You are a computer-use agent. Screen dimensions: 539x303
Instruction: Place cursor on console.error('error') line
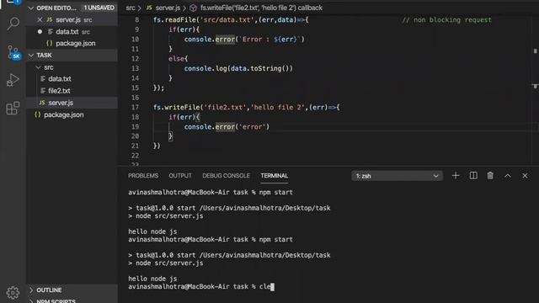click(x=227, y=127)
